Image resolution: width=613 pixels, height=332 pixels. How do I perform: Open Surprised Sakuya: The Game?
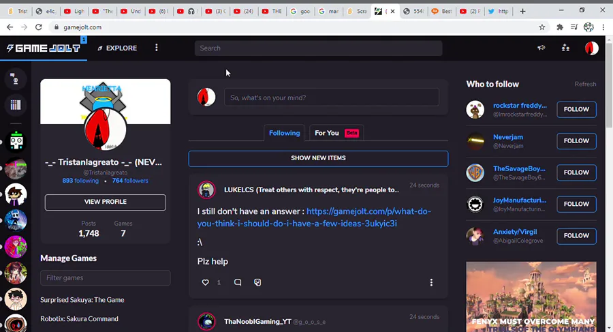coord(82,300)
